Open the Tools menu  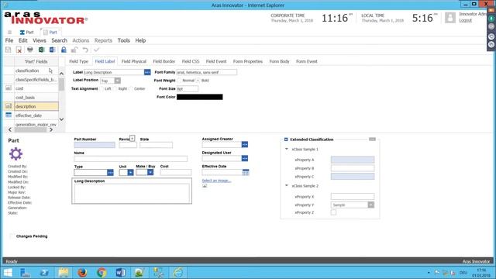pyautogui.click(x=124, y=40)
